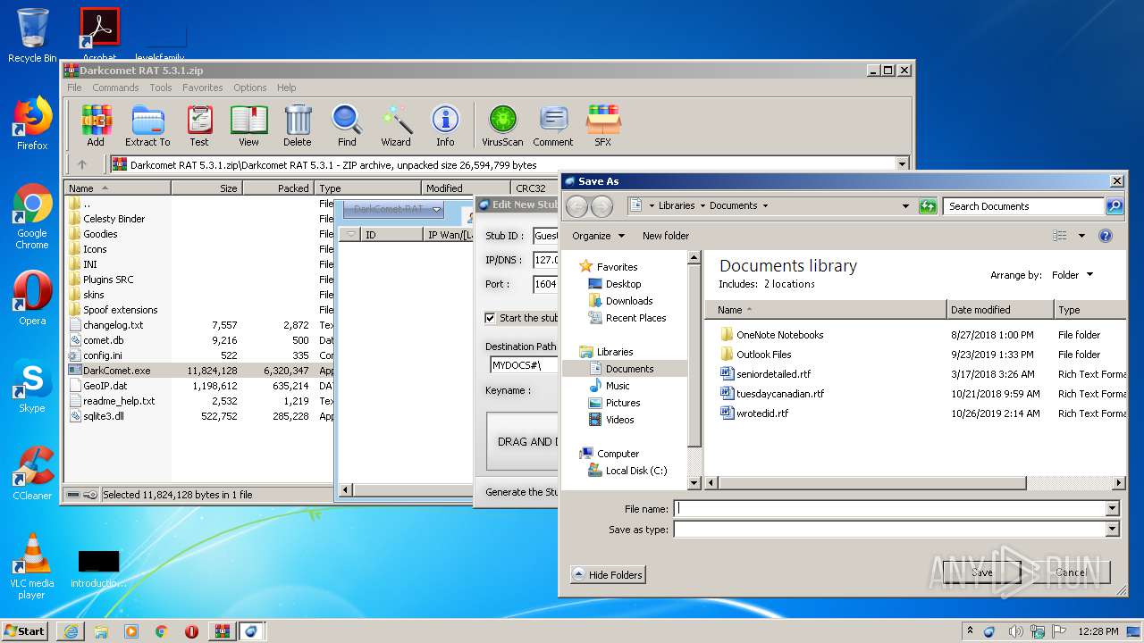
Task: Click the Date modified column header
Action: coord(1000,310)
